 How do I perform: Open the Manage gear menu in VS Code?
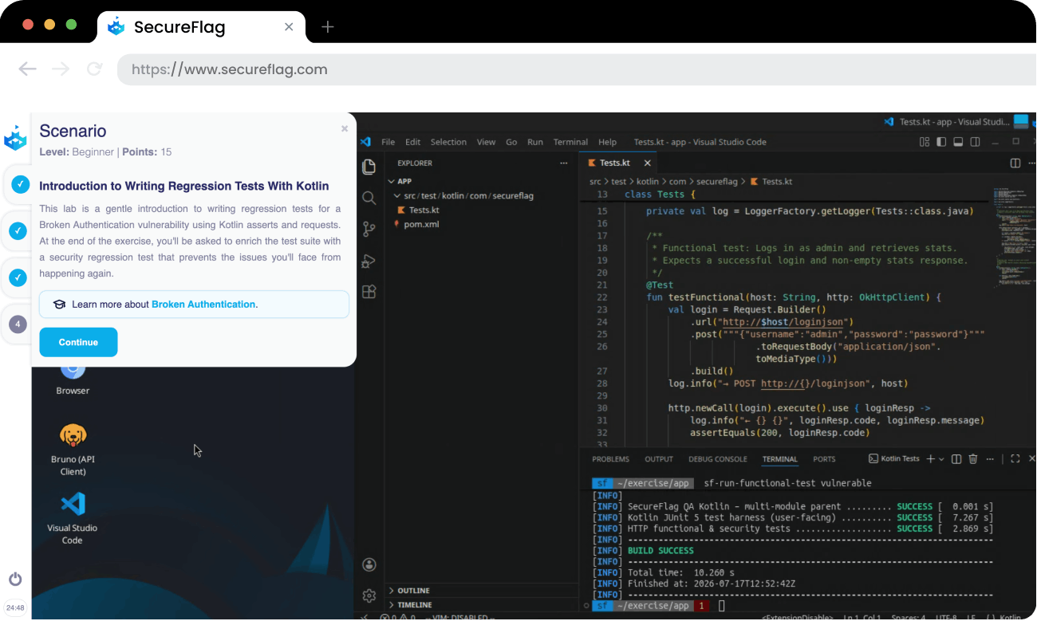point(369,595)
